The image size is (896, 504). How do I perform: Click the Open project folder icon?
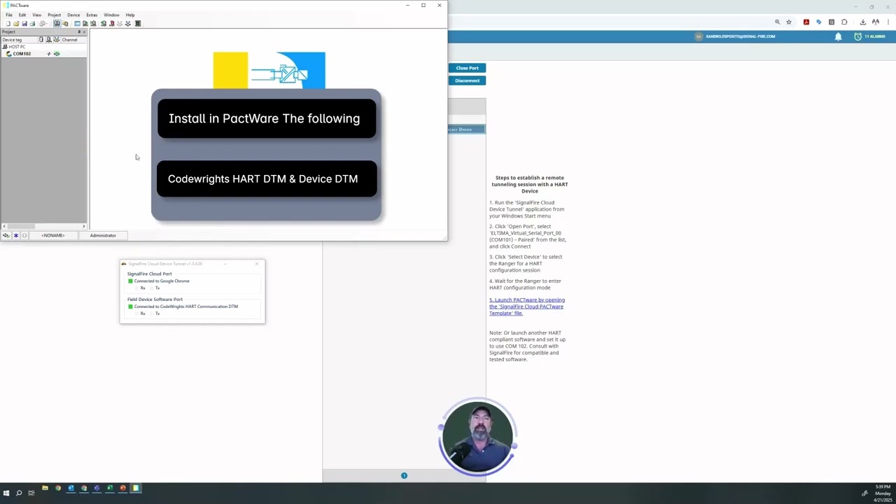(16, 24)
